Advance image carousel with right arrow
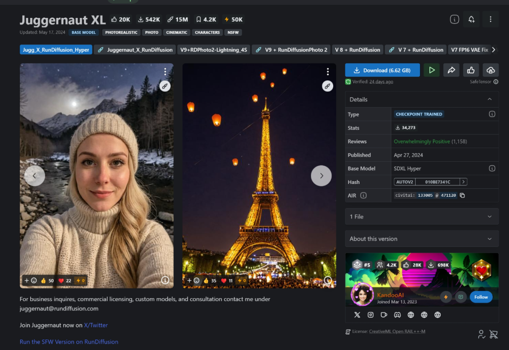 [x=321, y=176]
